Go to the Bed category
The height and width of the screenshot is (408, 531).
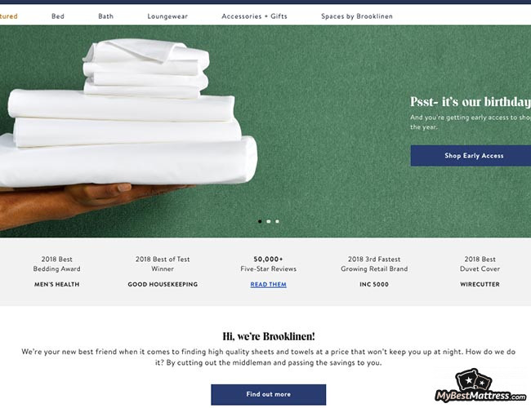[58, 16]
